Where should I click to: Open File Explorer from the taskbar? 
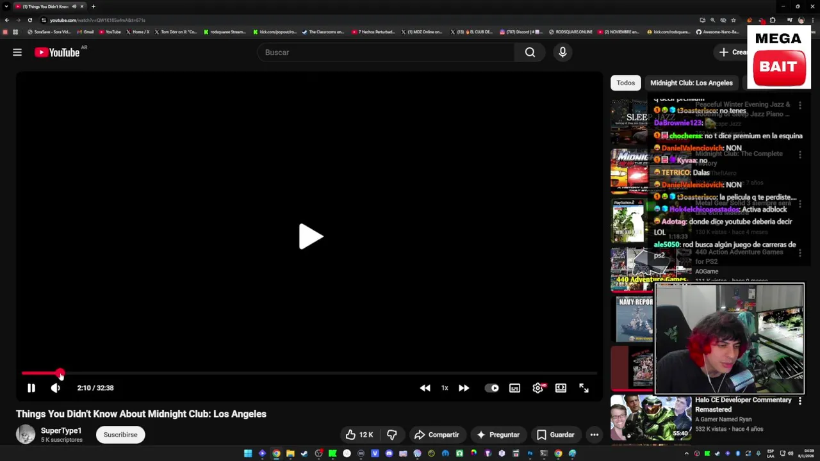tap(290, 453)
